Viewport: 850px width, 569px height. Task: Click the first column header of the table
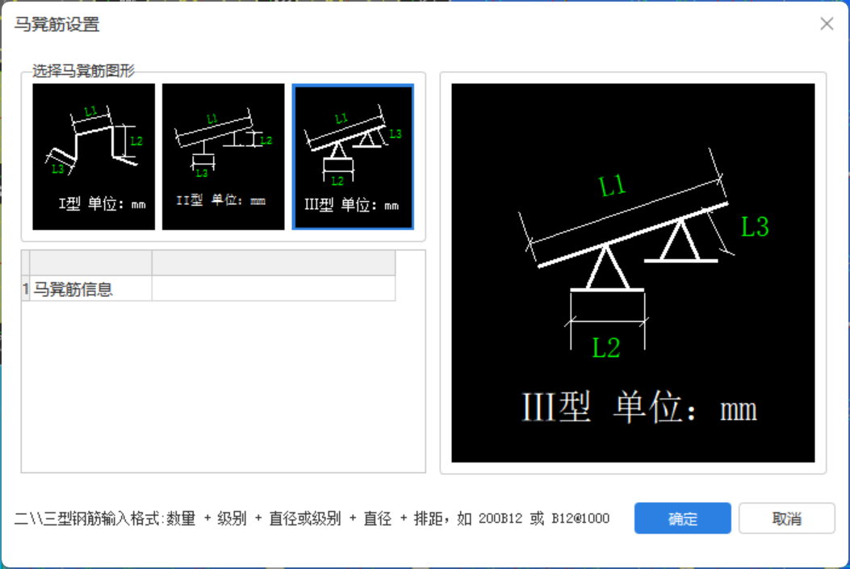click(x=90, y=263)
